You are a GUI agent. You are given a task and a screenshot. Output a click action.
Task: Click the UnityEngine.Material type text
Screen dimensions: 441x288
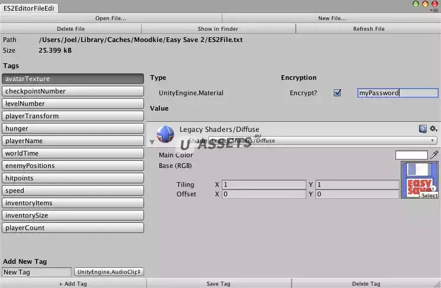click(191, 93)
